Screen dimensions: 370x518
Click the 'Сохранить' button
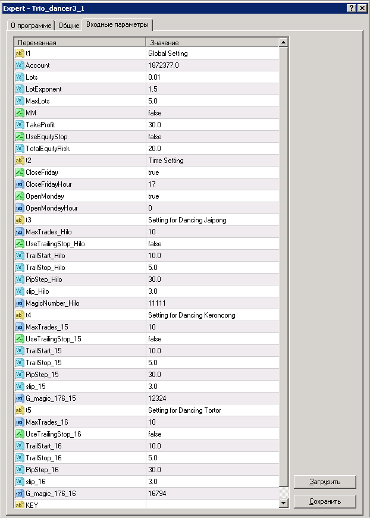(325, 501)
